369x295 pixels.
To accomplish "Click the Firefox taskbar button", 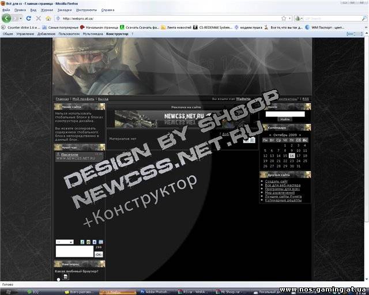I will coord(118,292).
